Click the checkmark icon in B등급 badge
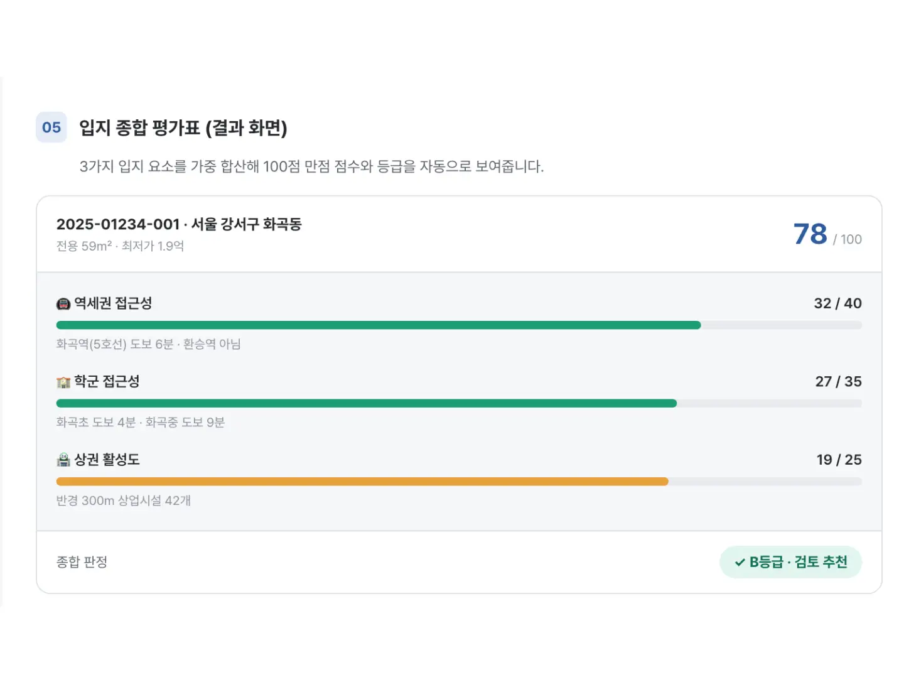Screen dimensions: 904x682 tap(740, 562)
